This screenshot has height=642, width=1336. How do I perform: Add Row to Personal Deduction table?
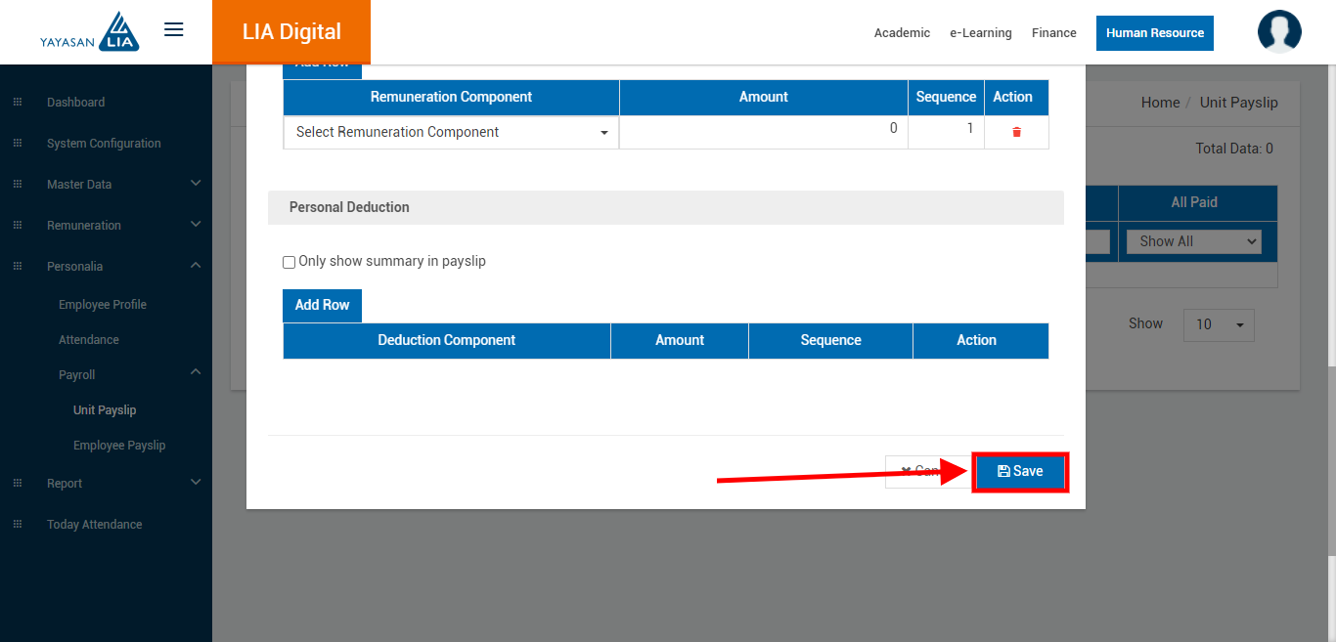(322, 305)
